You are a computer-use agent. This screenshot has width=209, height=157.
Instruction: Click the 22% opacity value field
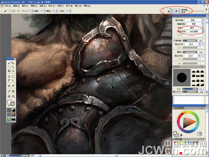pyautogui.click(x=201, y=41)
